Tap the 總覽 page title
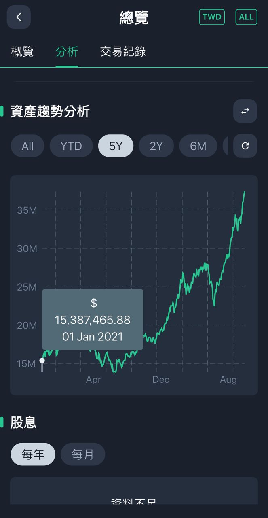Screen dimensions: 268x518 [134, 17]
